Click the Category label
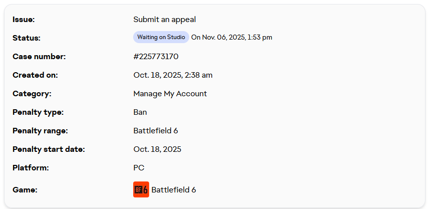433x209 pixels. pyautogui.click(x=32, y=94)
